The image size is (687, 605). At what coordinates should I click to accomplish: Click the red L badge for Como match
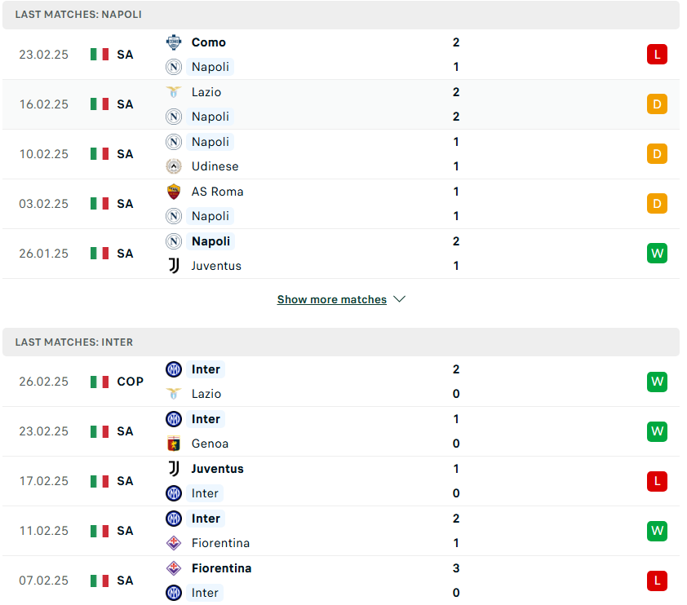[x=657, y=55]
